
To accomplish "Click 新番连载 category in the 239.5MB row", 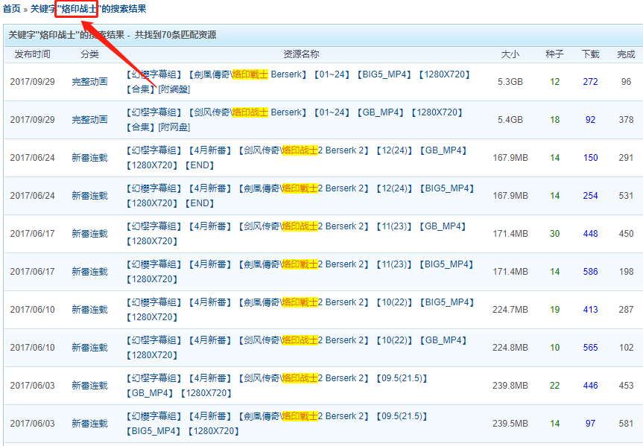I will [90, 424].
